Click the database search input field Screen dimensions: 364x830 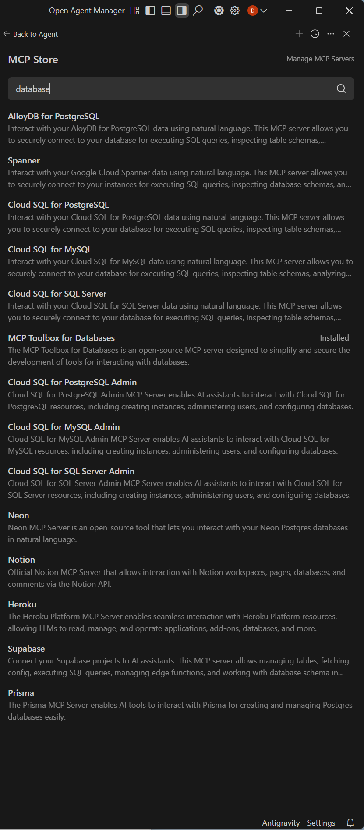(x=181, y=89)
